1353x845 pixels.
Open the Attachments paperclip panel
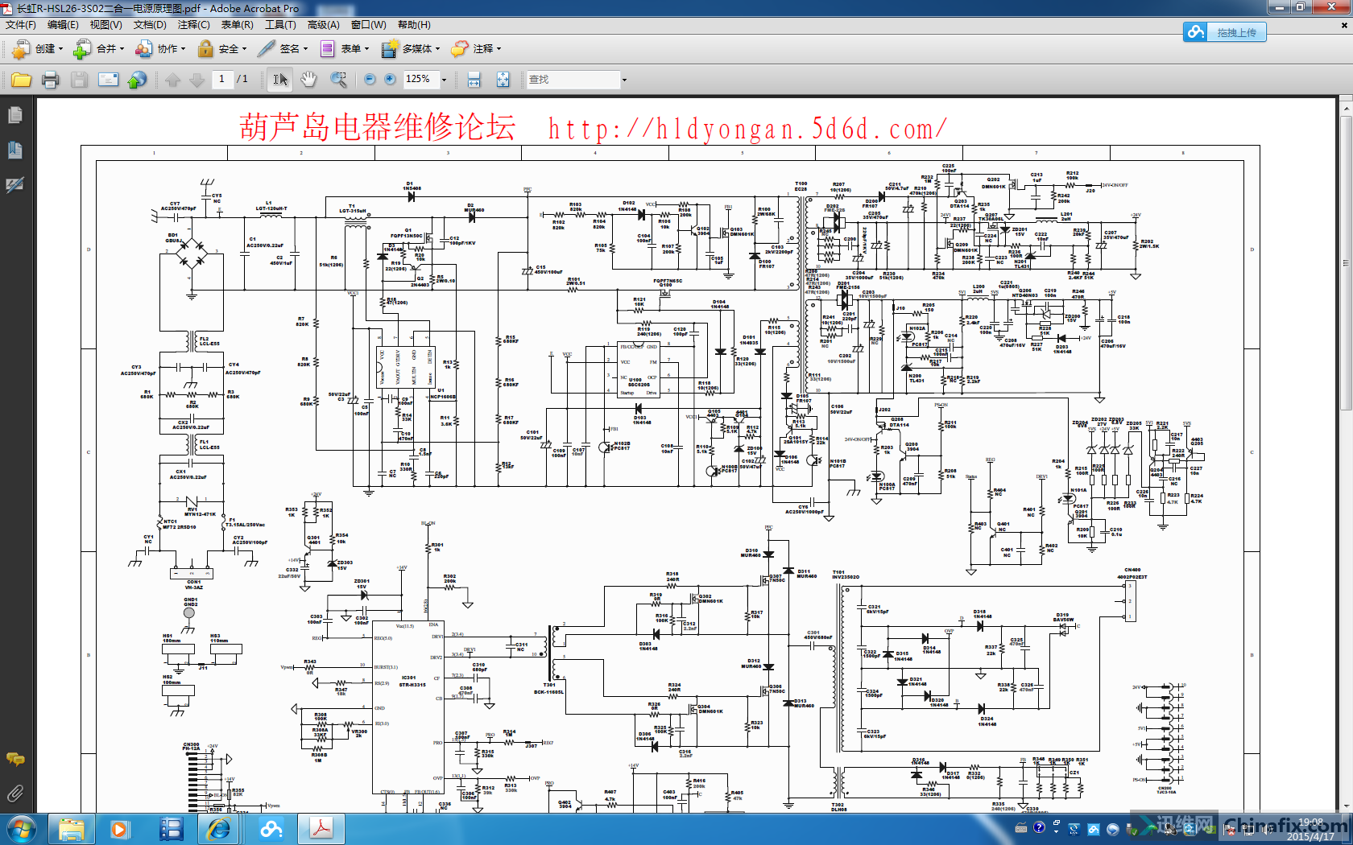(x=14, y=793)
